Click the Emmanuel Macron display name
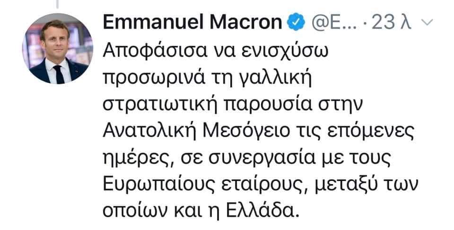Viewport: 454px width, 230px height. [193, 22]
